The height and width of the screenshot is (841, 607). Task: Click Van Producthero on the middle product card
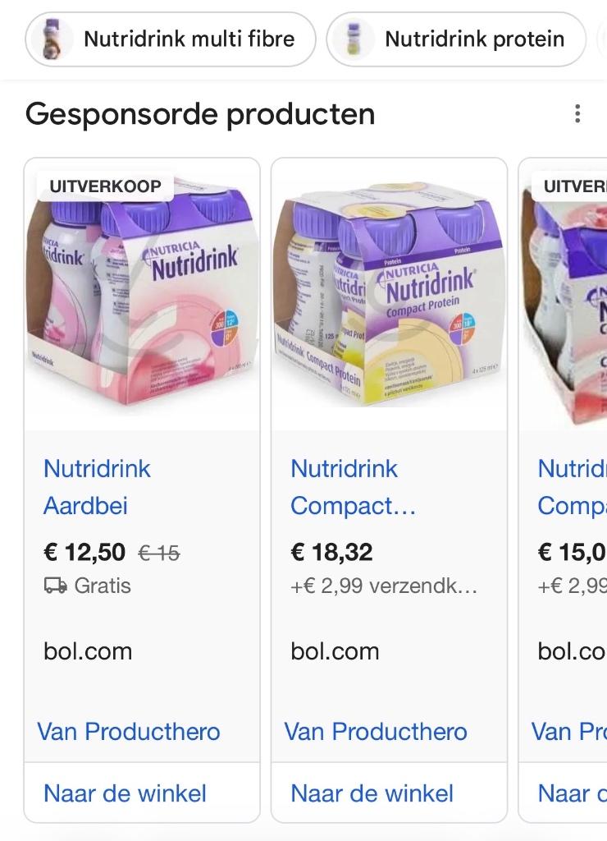(376, 731)
